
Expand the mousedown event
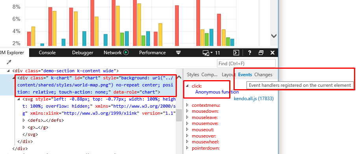[187, 111]
